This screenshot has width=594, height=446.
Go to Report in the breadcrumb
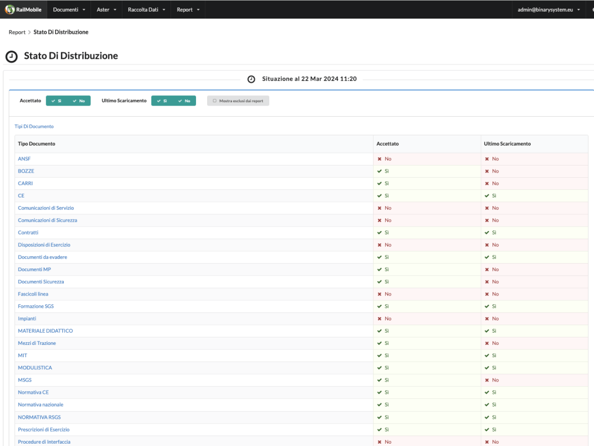tap(17, 33)
